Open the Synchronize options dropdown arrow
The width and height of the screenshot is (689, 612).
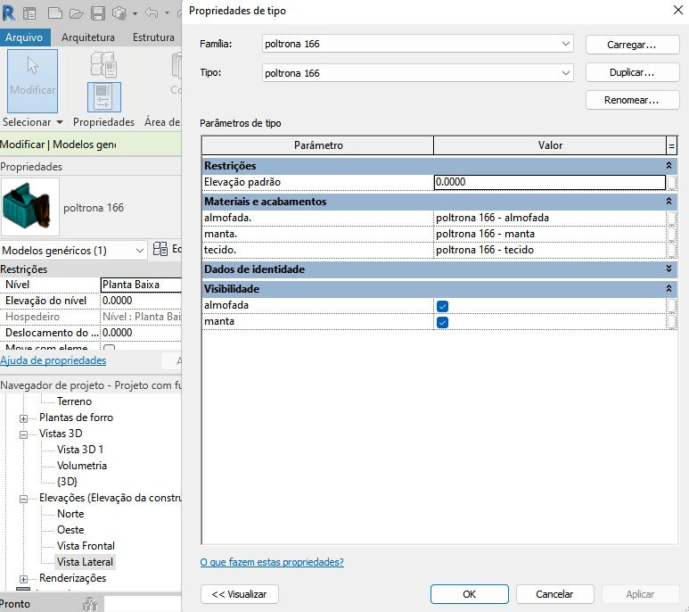pos(135,13)
